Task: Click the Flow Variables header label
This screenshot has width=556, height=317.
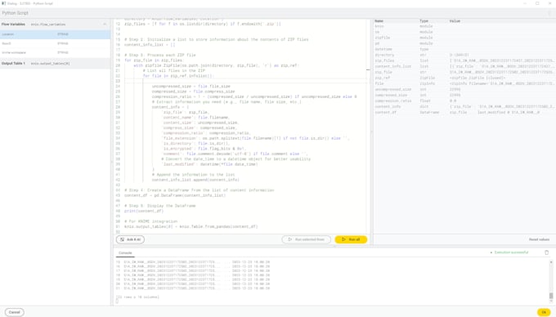Action: tap(13, 25)
